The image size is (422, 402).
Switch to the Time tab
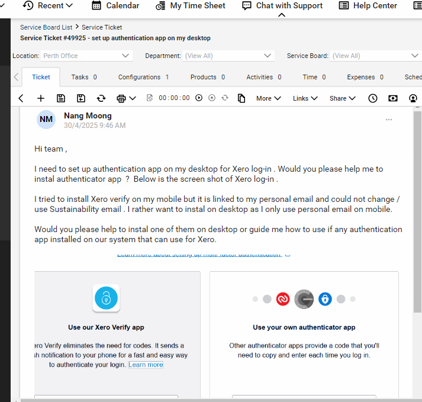click(x=314, y=77)
